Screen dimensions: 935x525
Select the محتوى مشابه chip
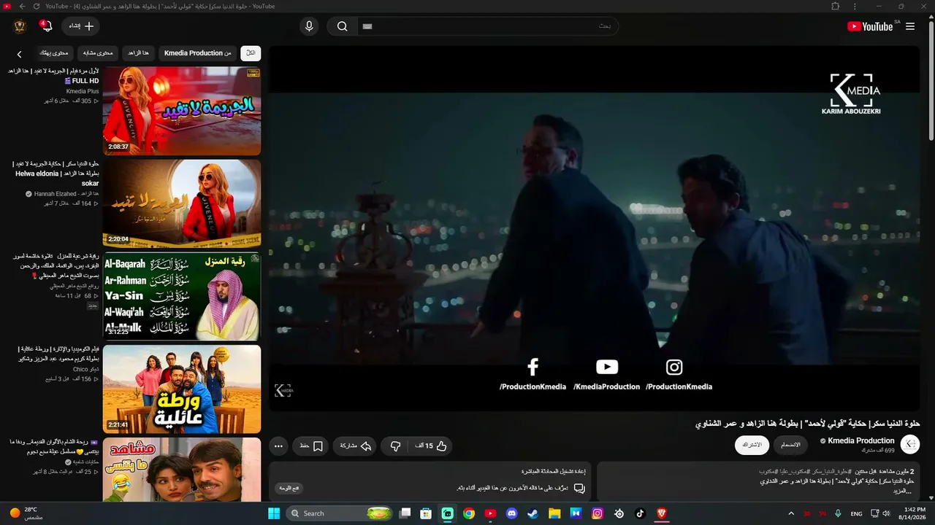(98, 53)
